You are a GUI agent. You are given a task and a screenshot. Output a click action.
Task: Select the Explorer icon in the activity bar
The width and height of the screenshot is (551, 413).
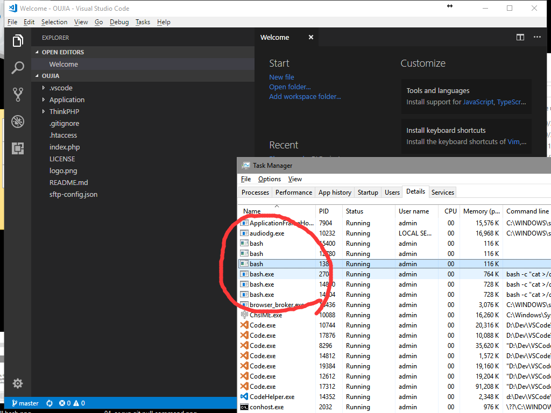pos(18,40)
